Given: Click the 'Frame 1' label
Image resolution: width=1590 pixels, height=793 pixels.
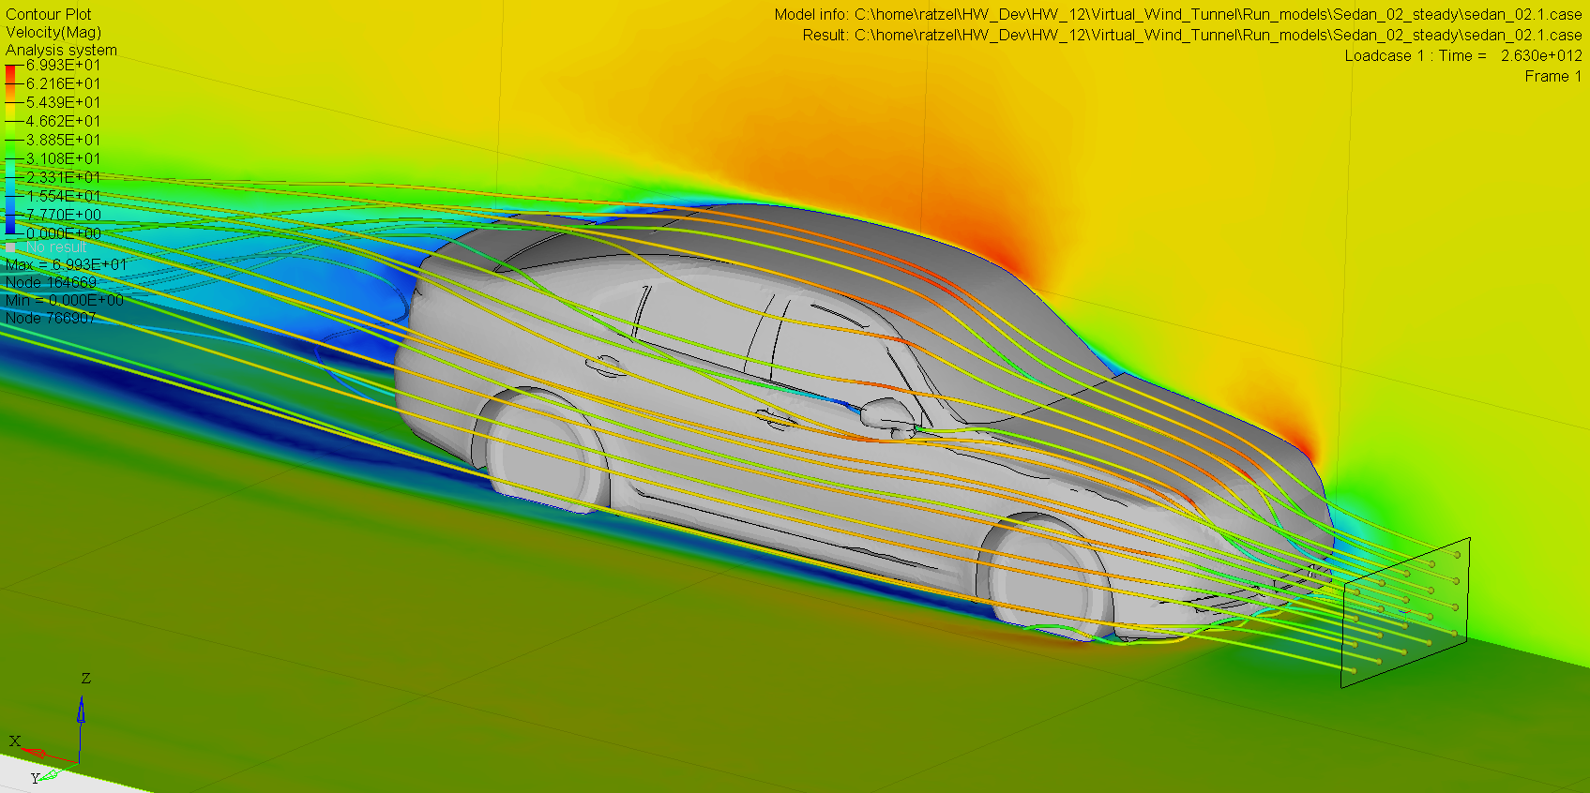Looking at the screenshot, I should 1553,76.
